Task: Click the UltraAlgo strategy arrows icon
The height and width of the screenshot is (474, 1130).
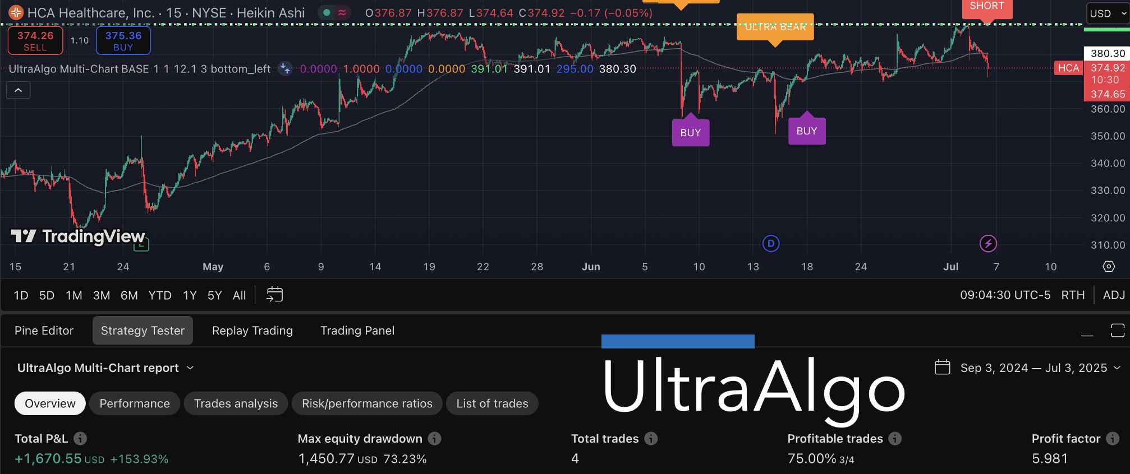Action: [x=286, y=69]
